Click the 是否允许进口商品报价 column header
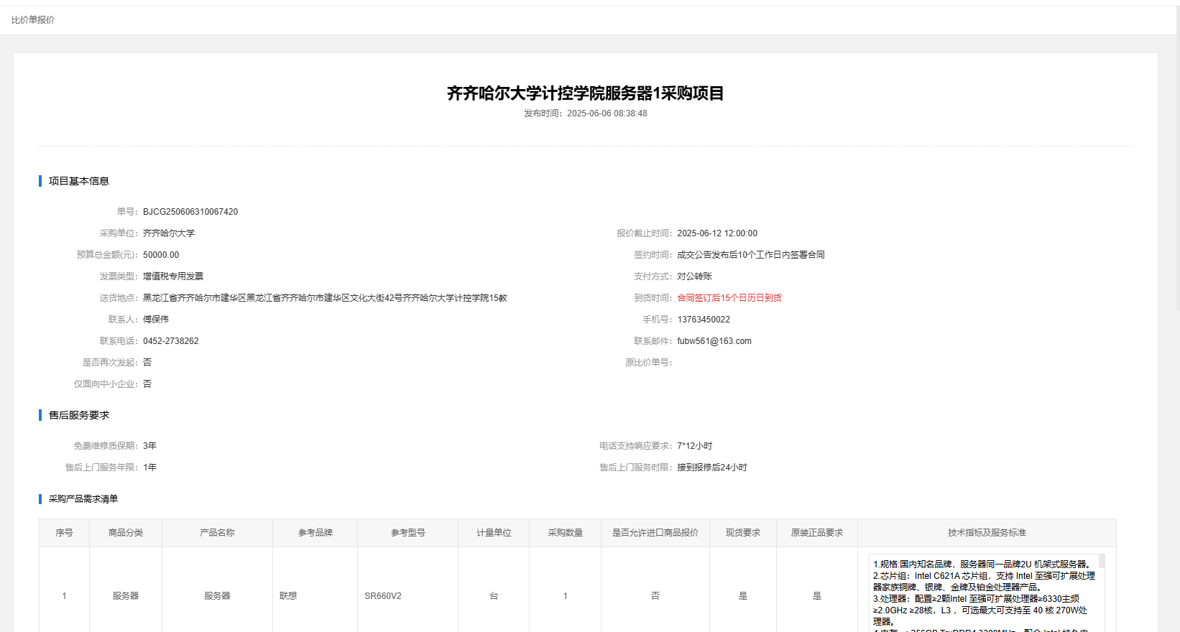1180x632 pixels. point(655,533)
